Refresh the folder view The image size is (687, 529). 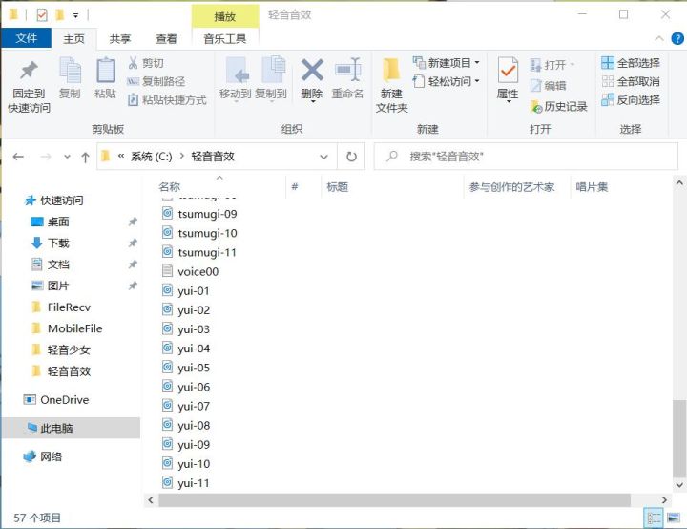tap(351, 157)
